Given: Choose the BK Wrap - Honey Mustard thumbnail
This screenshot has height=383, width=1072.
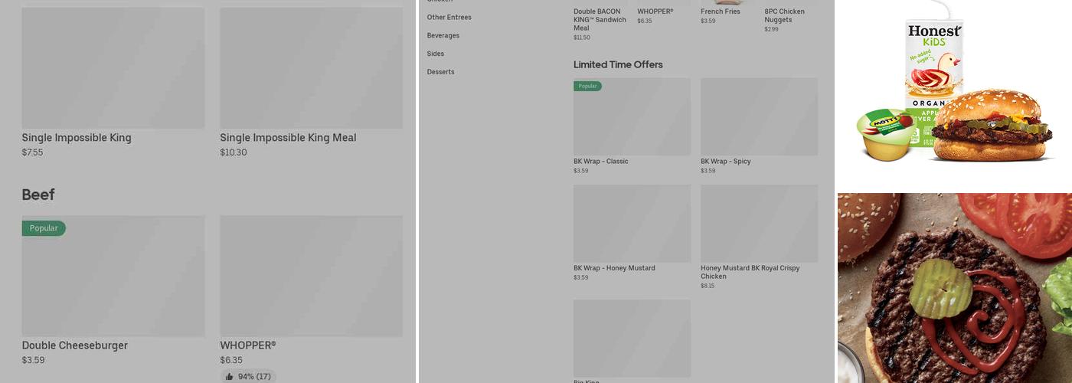Looking at the screenshot, I should [632, 224].
